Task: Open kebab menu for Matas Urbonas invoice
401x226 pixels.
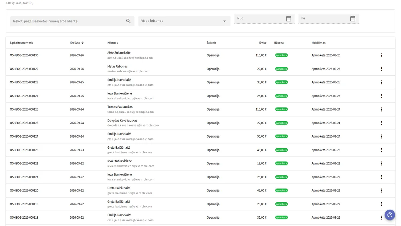Action: tap(382, 69)
